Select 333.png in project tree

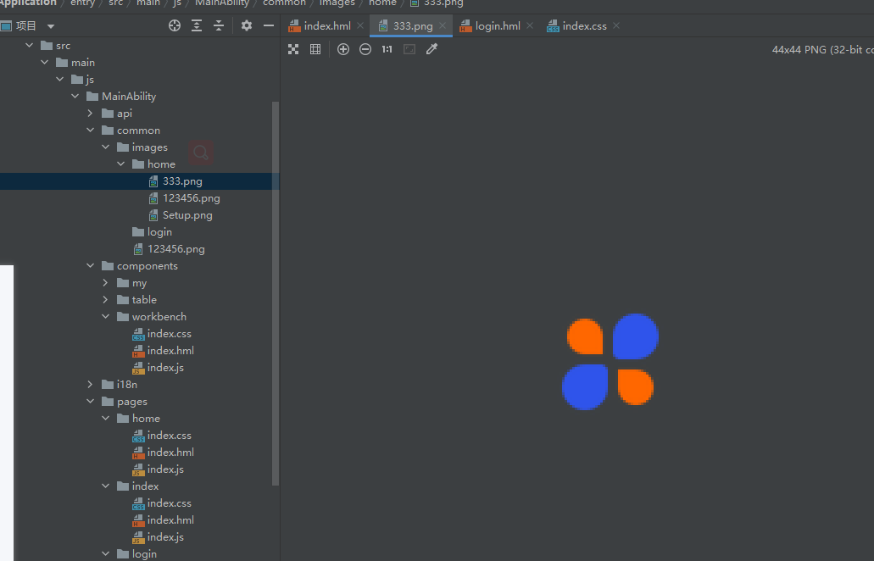[x=139, y=181]
